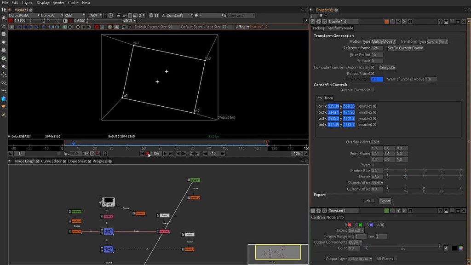
Task: Expand the Color.RGBA layer dropdown in viewer
Action: point(24,15)
